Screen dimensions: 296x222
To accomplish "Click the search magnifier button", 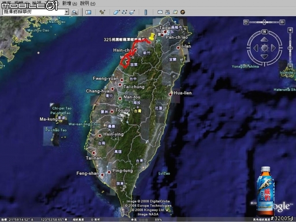I will [x=75, y=12].
